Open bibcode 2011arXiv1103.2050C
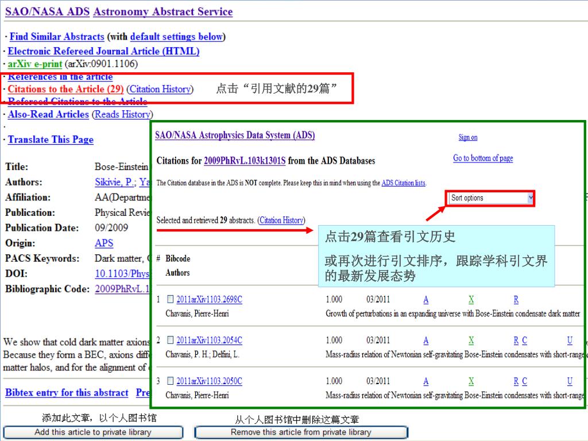This screenshot has height=441, width=588. [x=209, y=381]
